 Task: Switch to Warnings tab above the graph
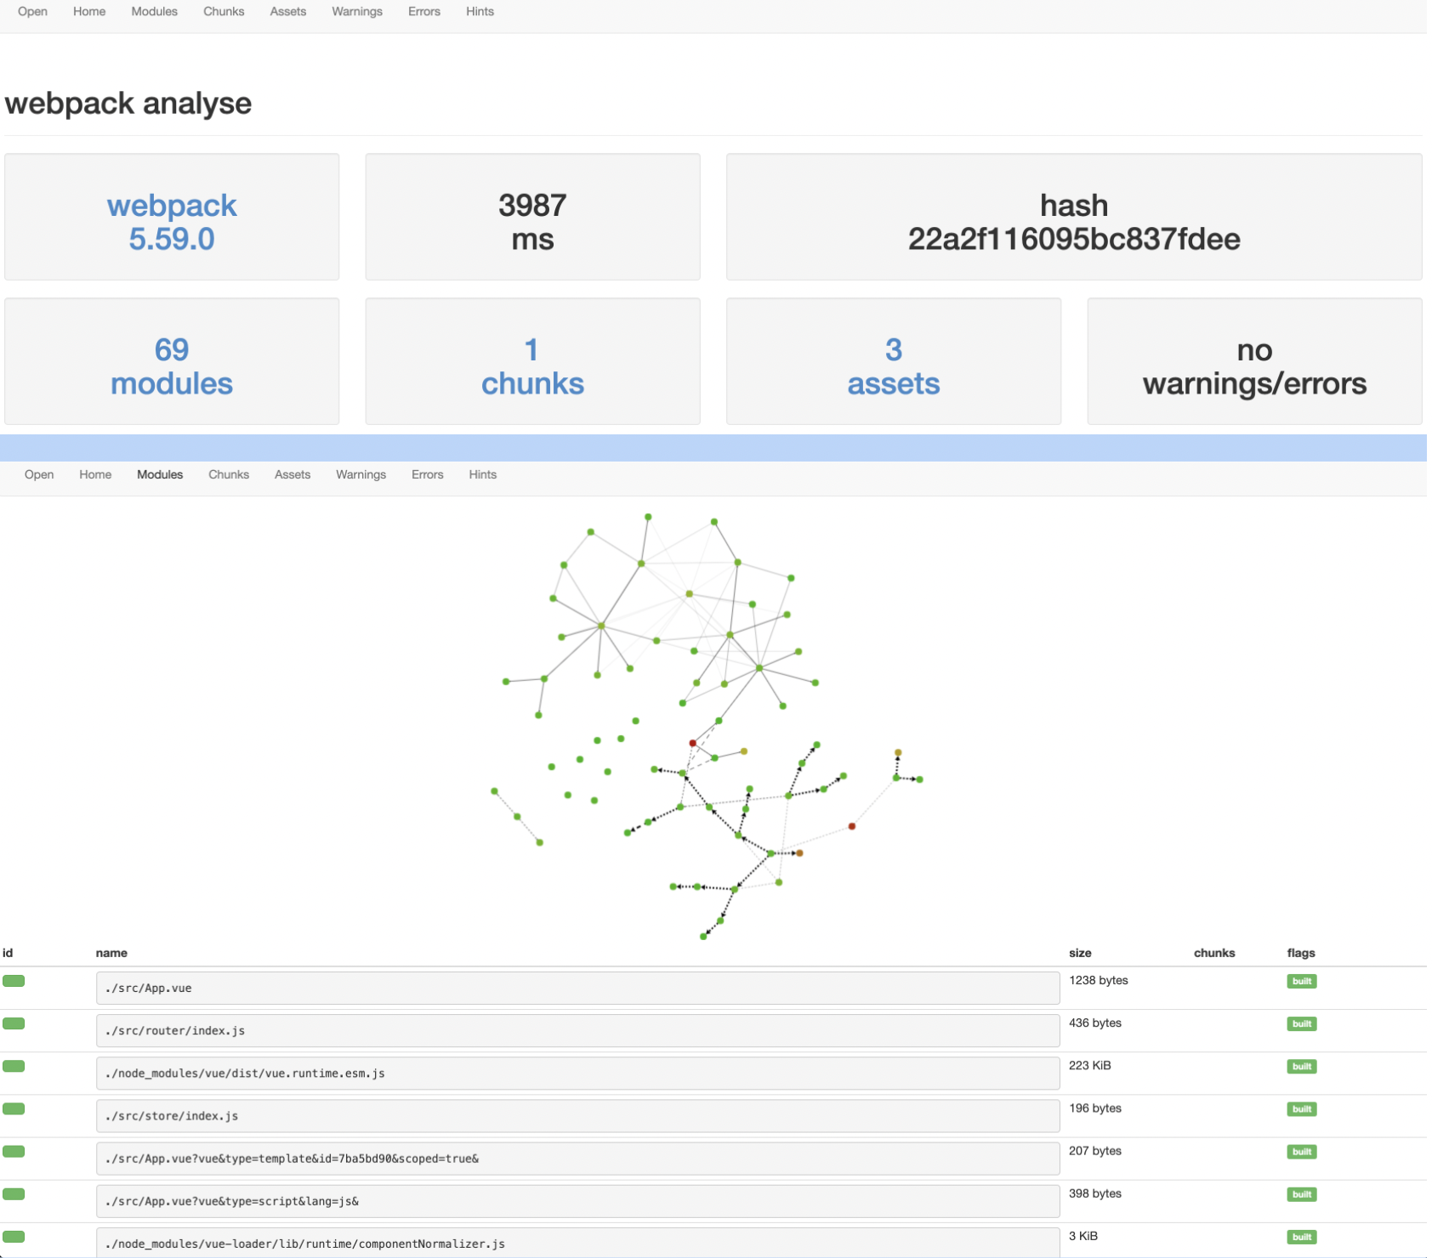[361, 475]
